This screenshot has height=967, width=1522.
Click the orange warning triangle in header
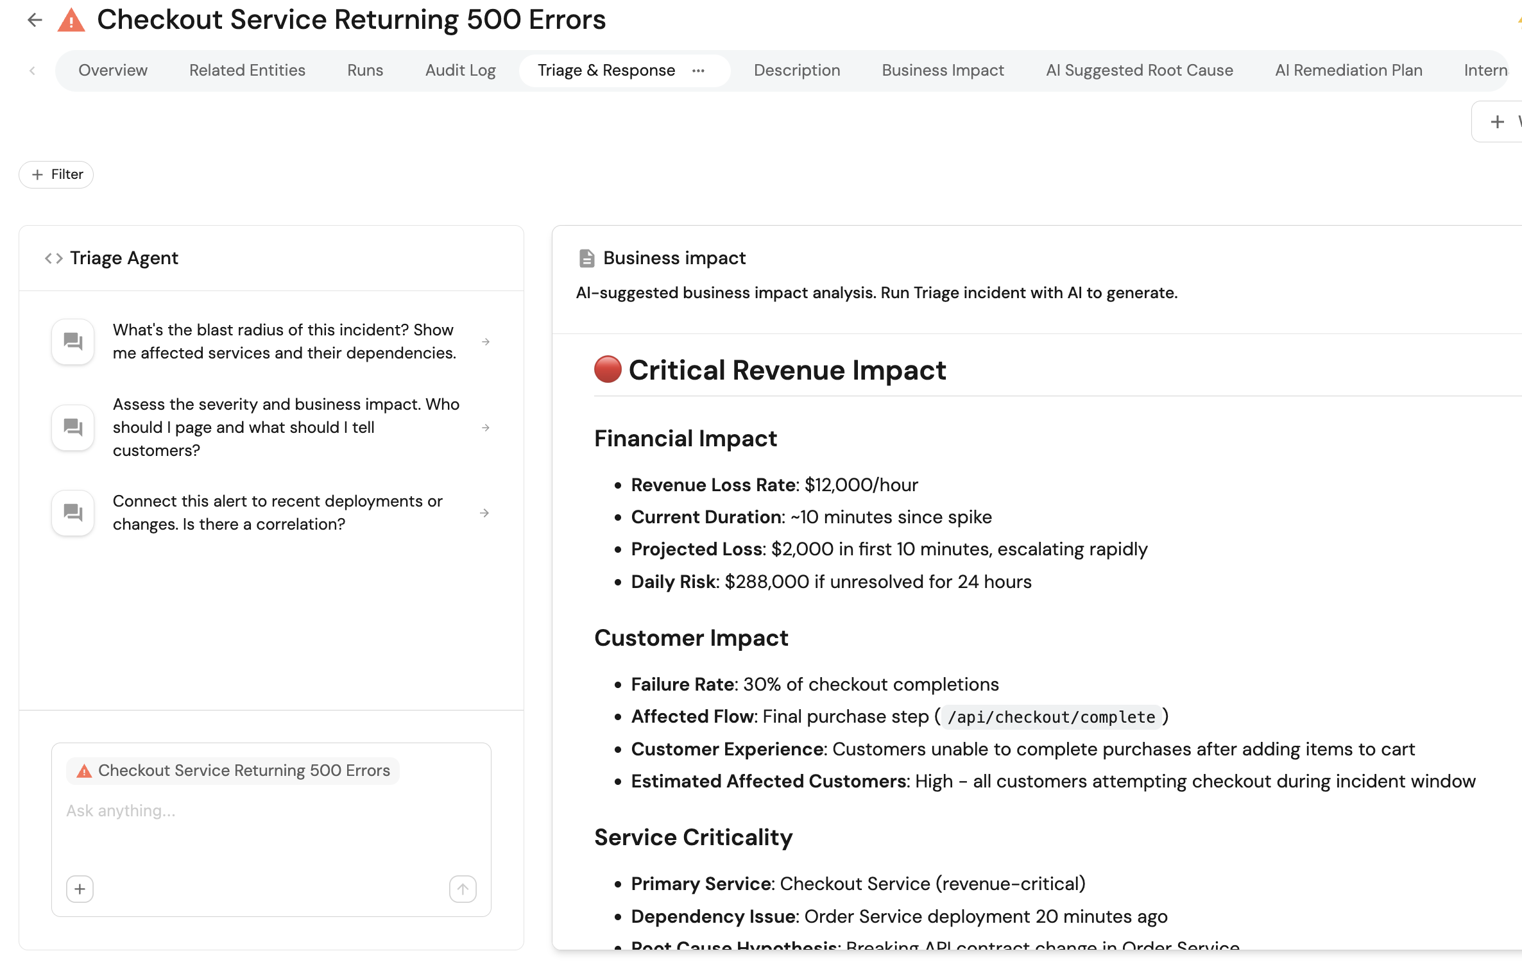click(71, 21)
